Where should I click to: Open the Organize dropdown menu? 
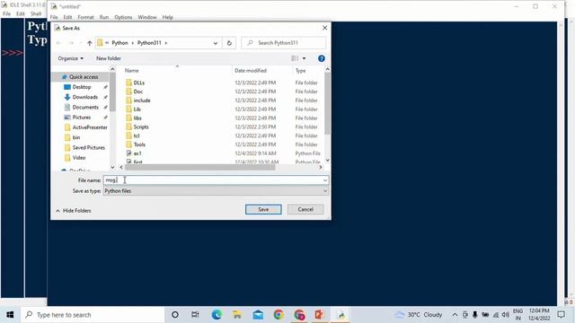tap(70, 58)
